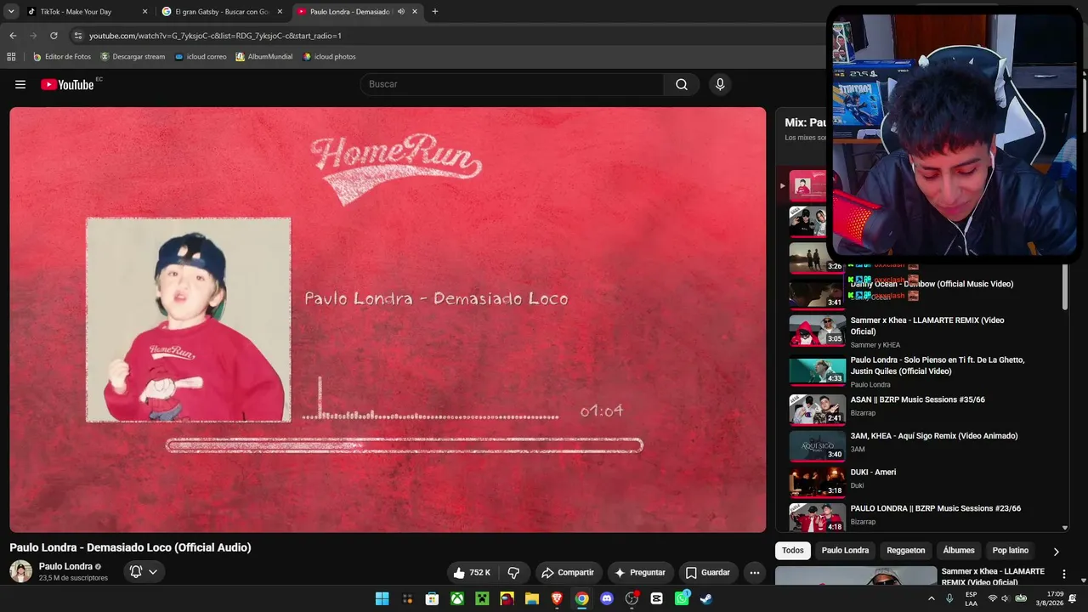This screenshot has height=612, width=1088.
Task: Open File Explorer from the taskbar
Action: (x=532, y=598)
